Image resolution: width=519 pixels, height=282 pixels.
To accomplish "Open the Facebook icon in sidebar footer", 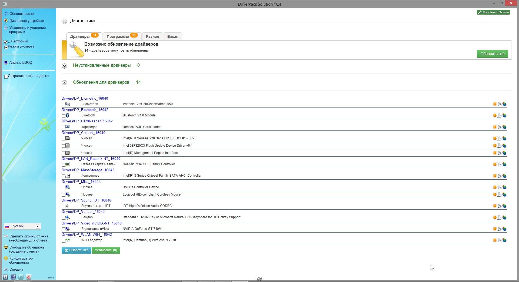I will tap(13, 277).
